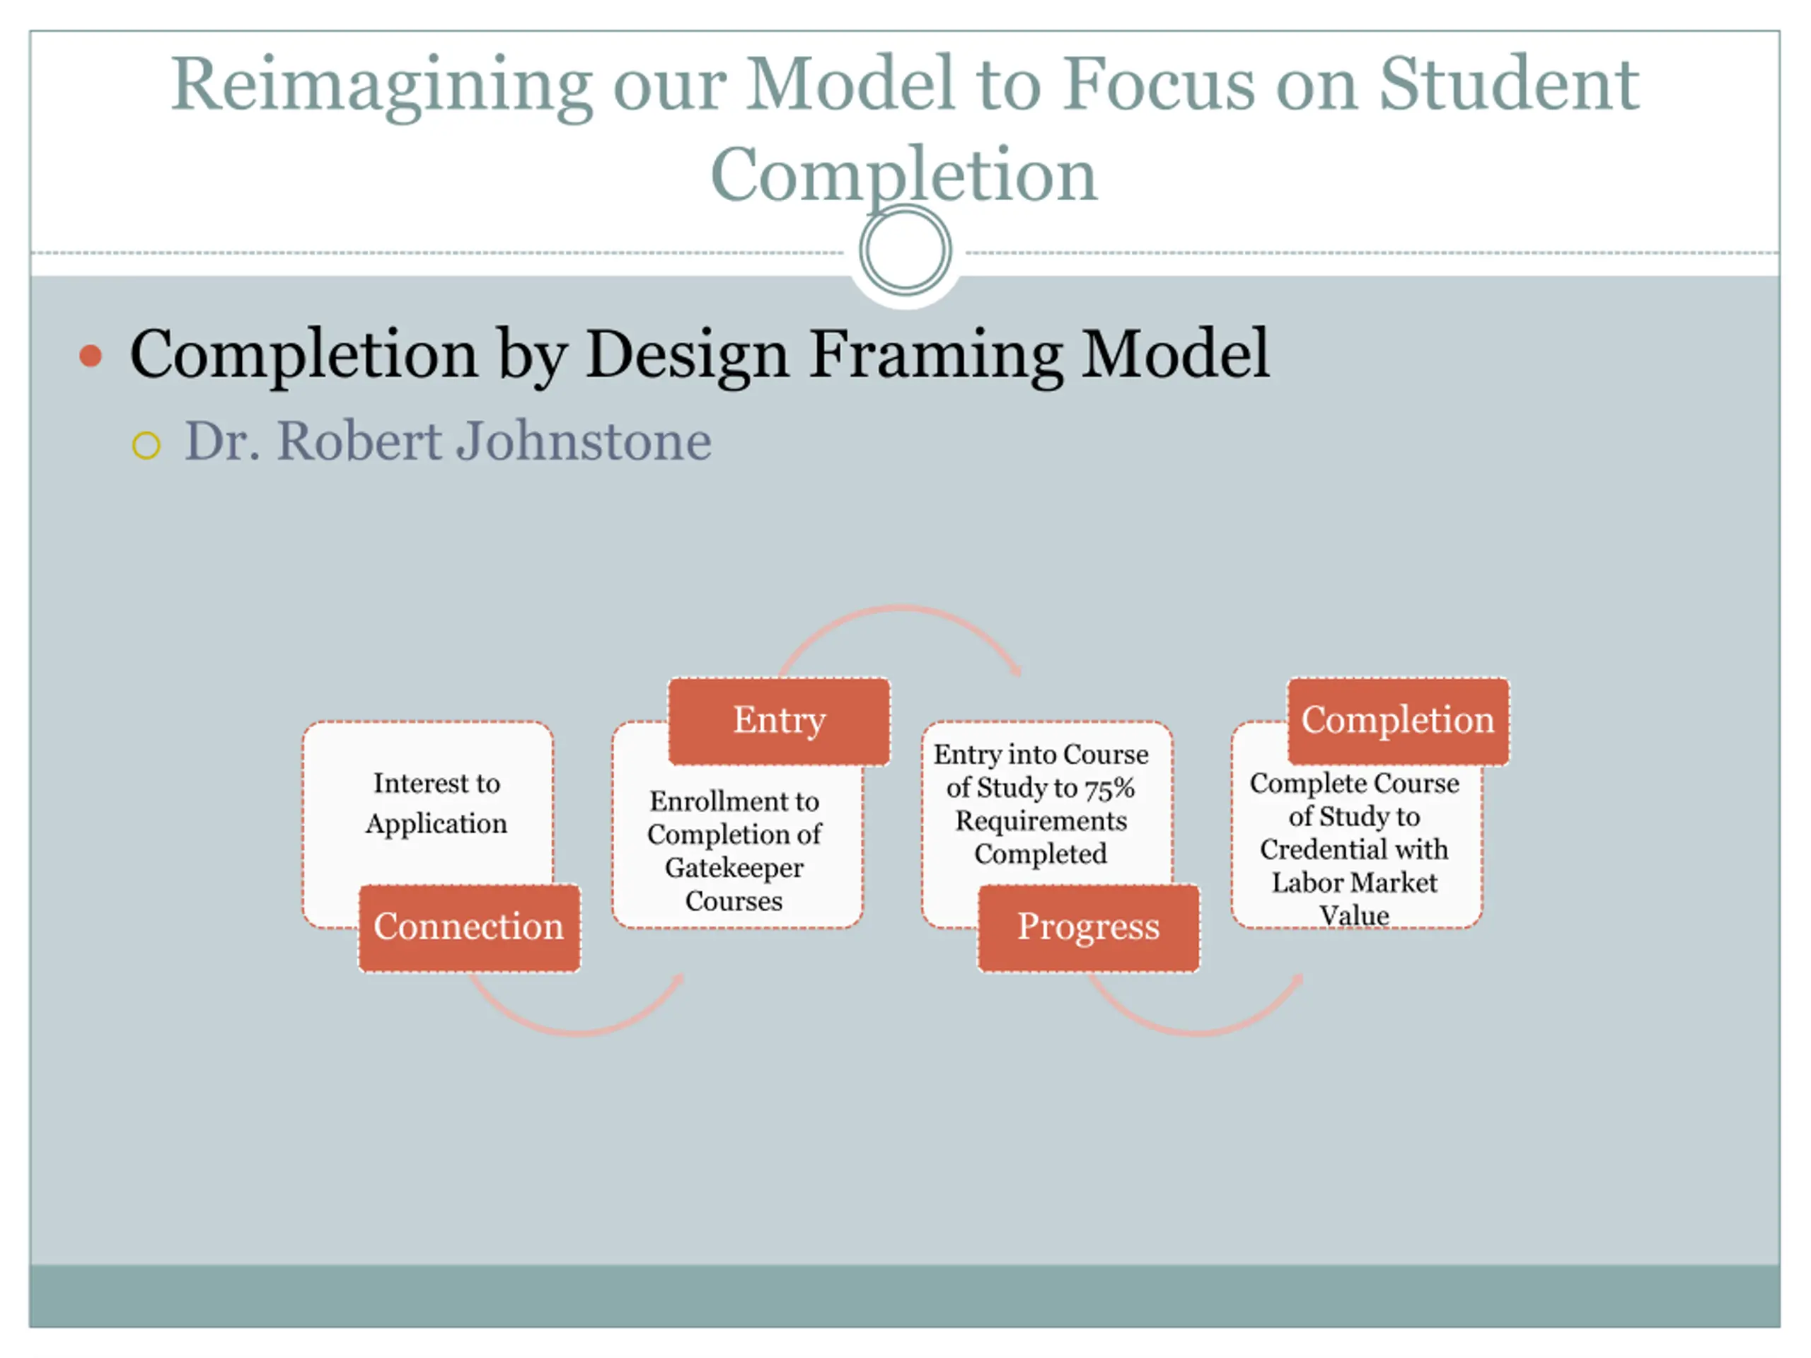
Task: Click the orange bullet before Completion by Design
Action: (91, 355)
